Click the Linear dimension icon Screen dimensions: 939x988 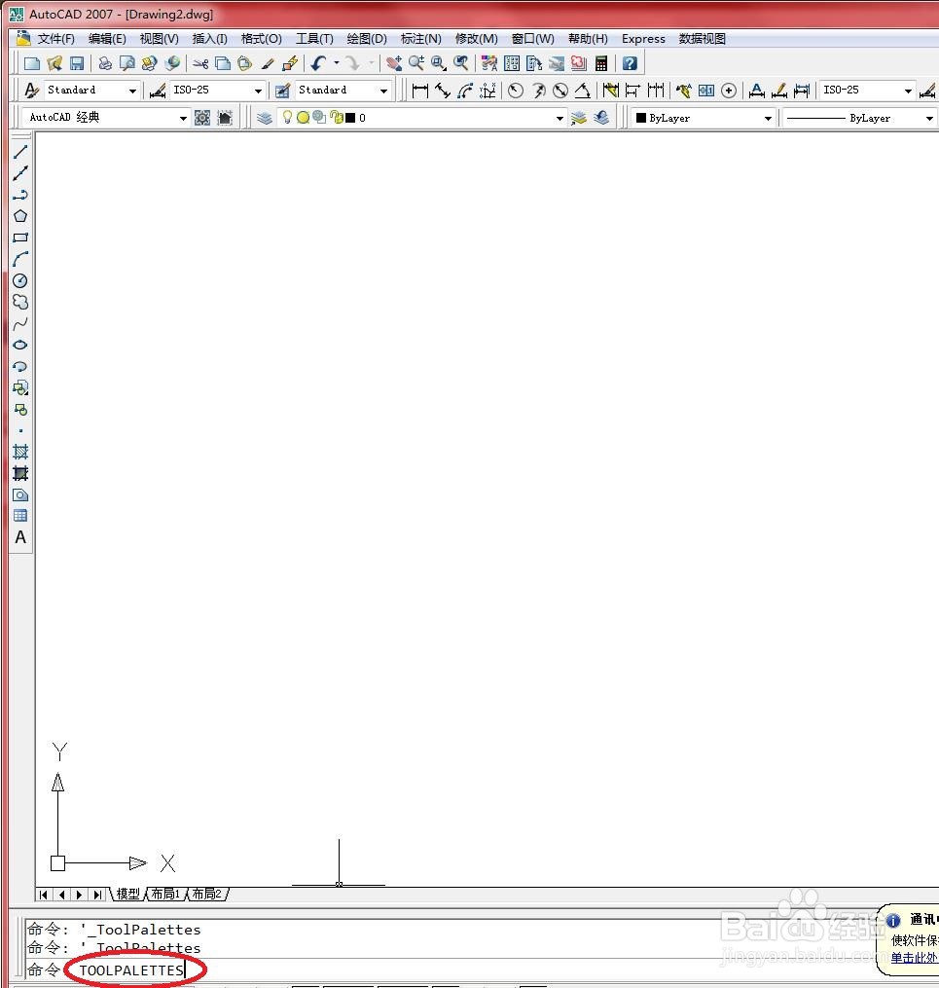(x=420, y=91)
